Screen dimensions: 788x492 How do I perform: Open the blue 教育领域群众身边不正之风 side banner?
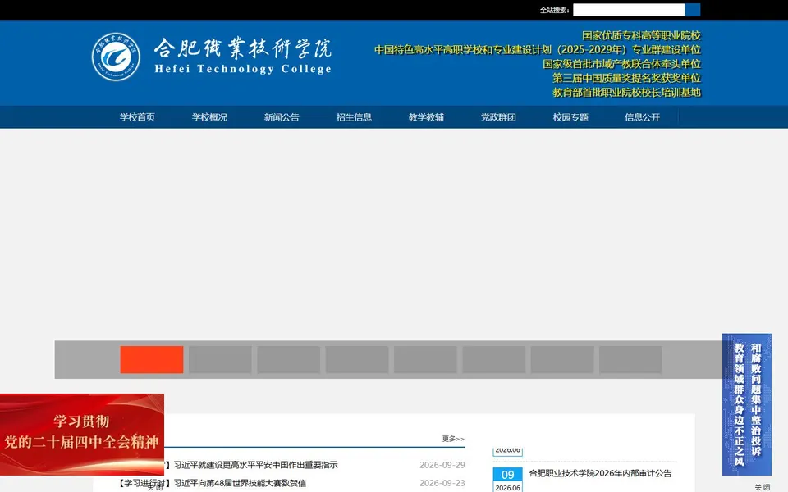pyautogui.click(x=747, y=404)
